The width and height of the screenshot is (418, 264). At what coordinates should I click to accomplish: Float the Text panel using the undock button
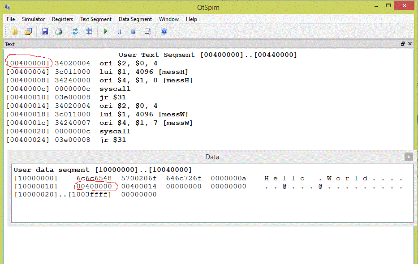point(403,44)
